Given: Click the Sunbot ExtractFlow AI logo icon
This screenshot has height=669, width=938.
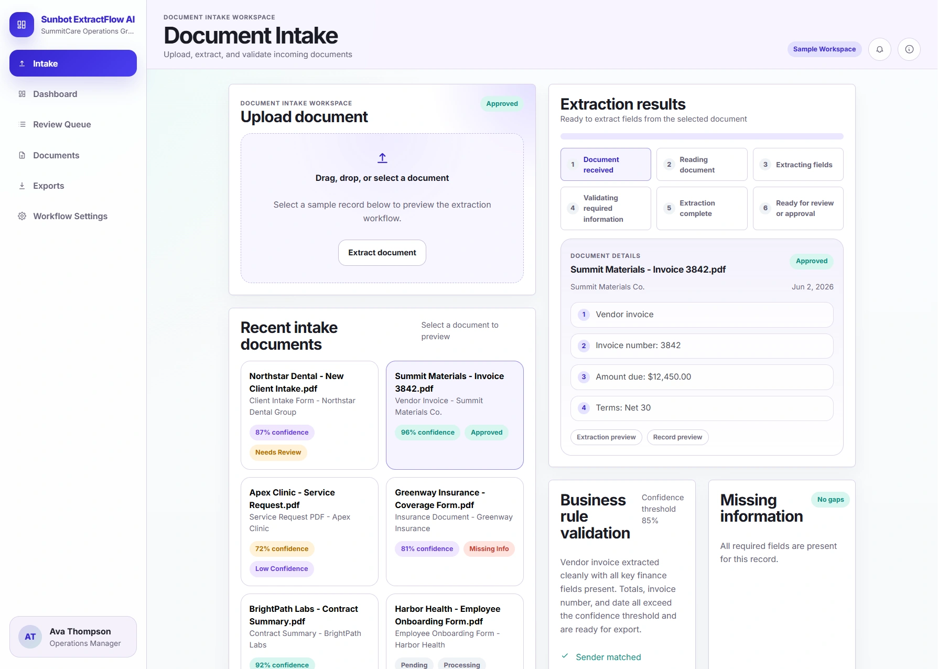Looking at the screenshot, I should click(21, 25).
